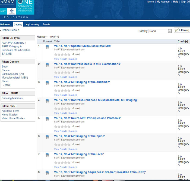The image size is (190, 181).
Task: Click format icon for Contrast Media item
Action: pyautogui.click(x=47, y=65)
